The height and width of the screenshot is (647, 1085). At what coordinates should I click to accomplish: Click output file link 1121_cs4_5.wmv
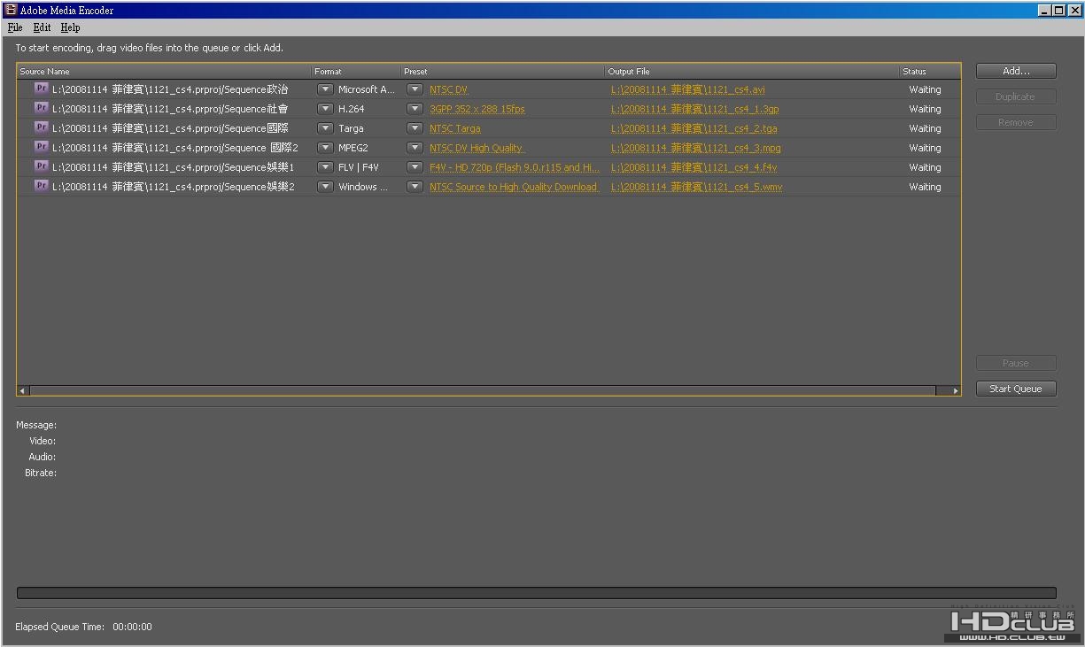697,187
